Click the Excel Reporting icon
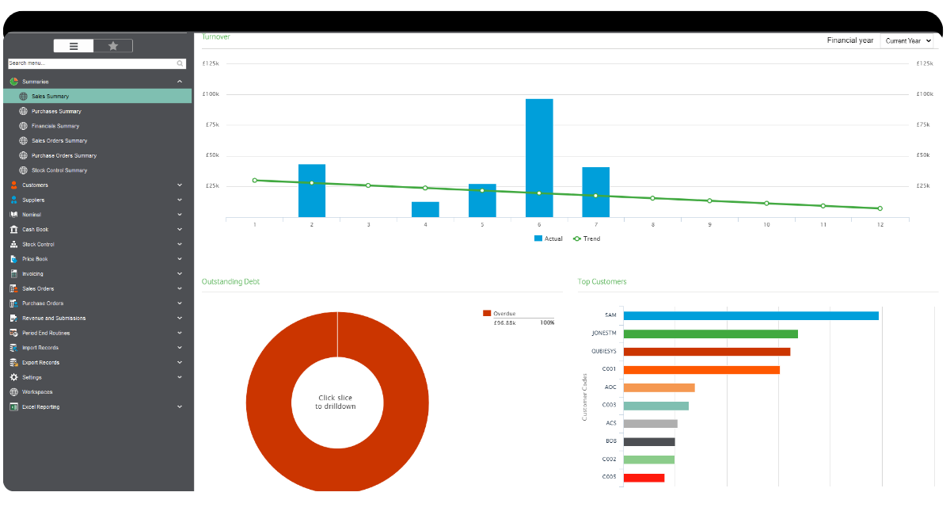The image size is (950, 515). 13,406
